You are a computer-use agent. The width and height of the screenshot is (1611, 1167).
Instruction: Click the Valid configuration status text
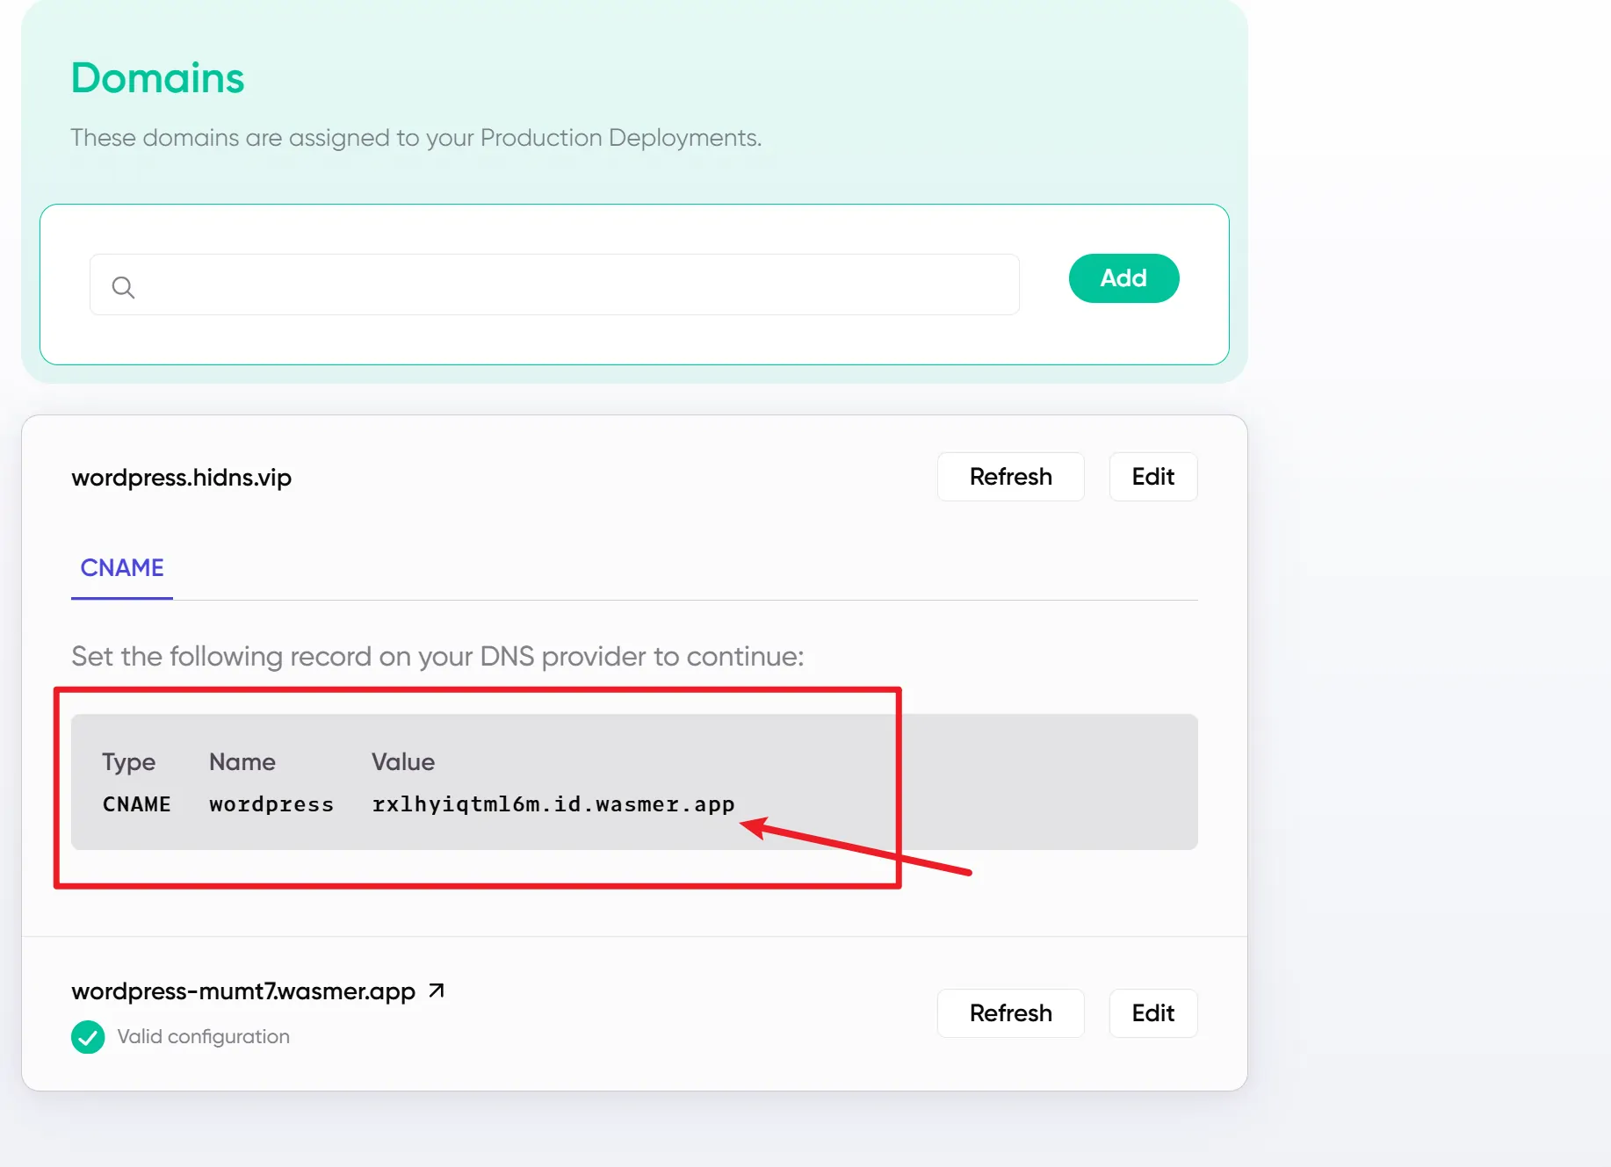(x=203, y=1037)
